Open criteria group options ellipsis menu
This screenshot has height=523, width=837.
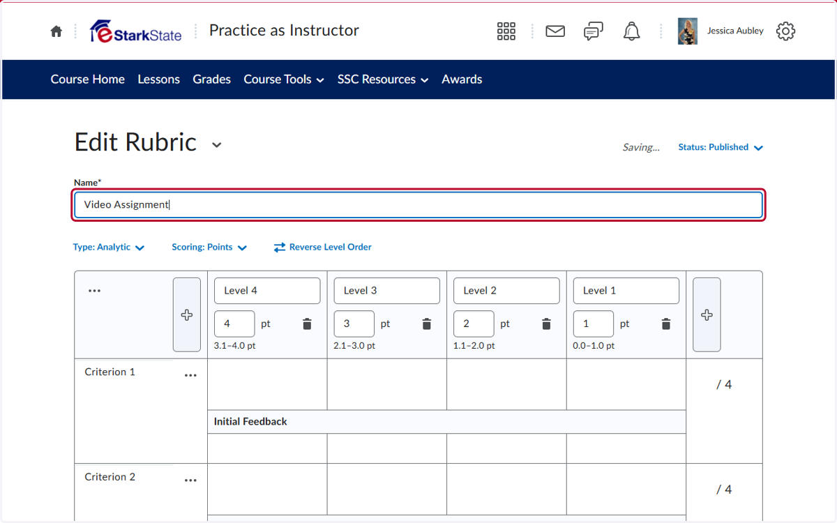(x=95, y=291)
